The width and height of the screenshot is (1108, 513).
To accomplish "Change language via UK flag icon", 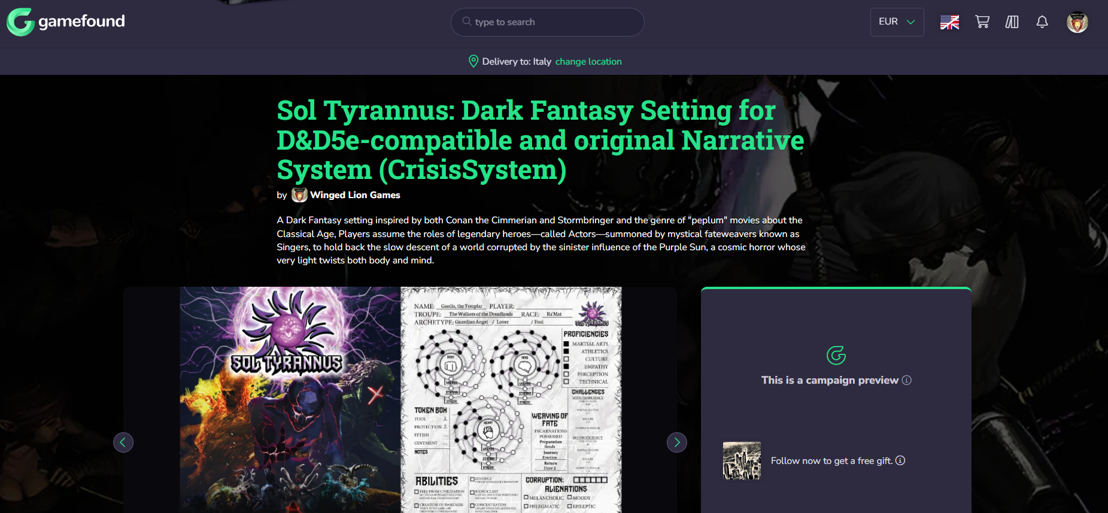I will [949, 22].
